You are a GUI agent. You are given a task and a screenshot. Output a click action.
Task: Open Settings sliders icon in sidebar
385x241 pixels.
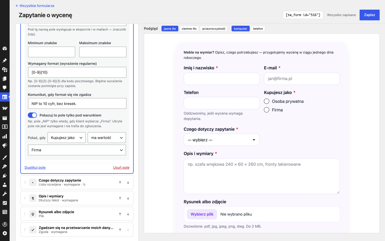tap(4, 203)
